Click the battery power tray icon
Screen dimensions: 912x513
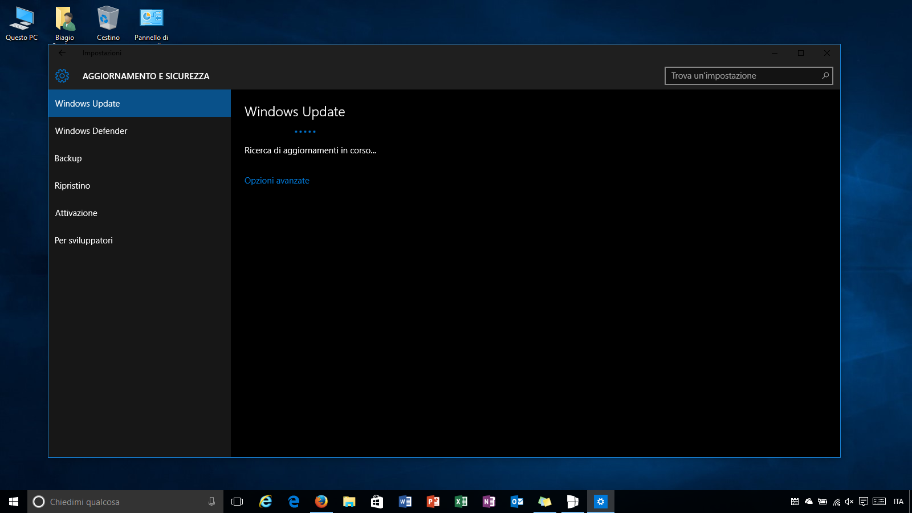(x=822, y=502)
